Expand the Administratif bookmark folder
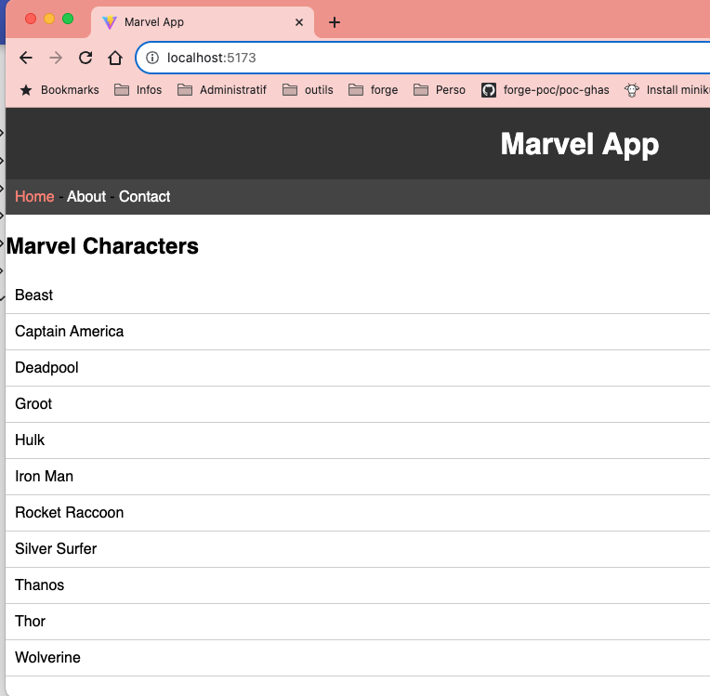 click(221, 90)
